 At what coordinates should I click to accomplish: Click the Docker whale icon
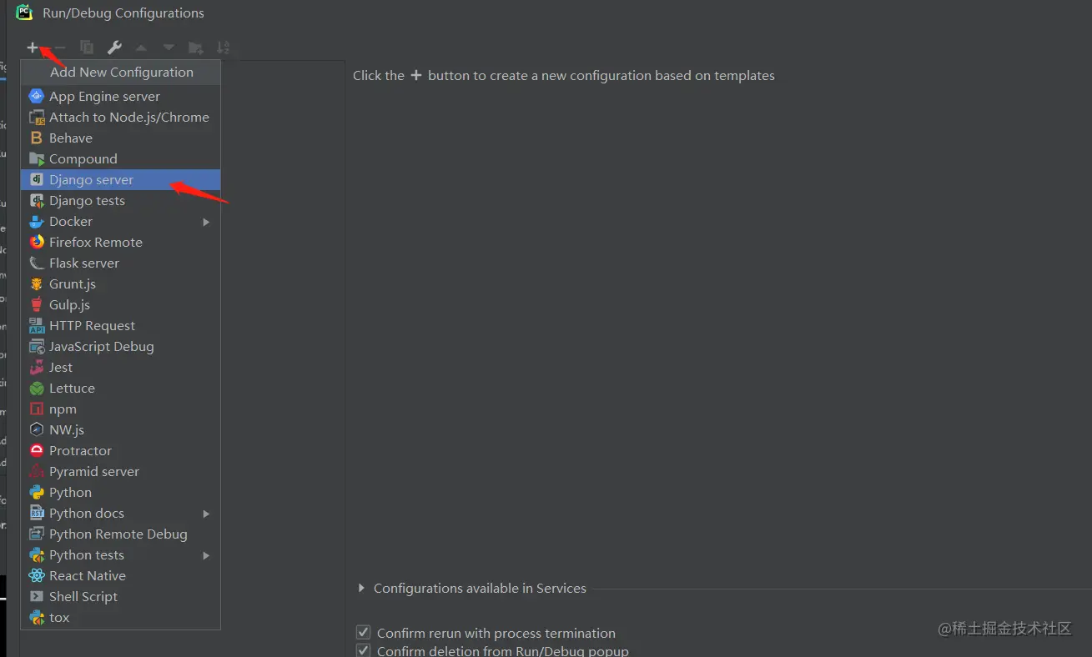tap(37, 221)
